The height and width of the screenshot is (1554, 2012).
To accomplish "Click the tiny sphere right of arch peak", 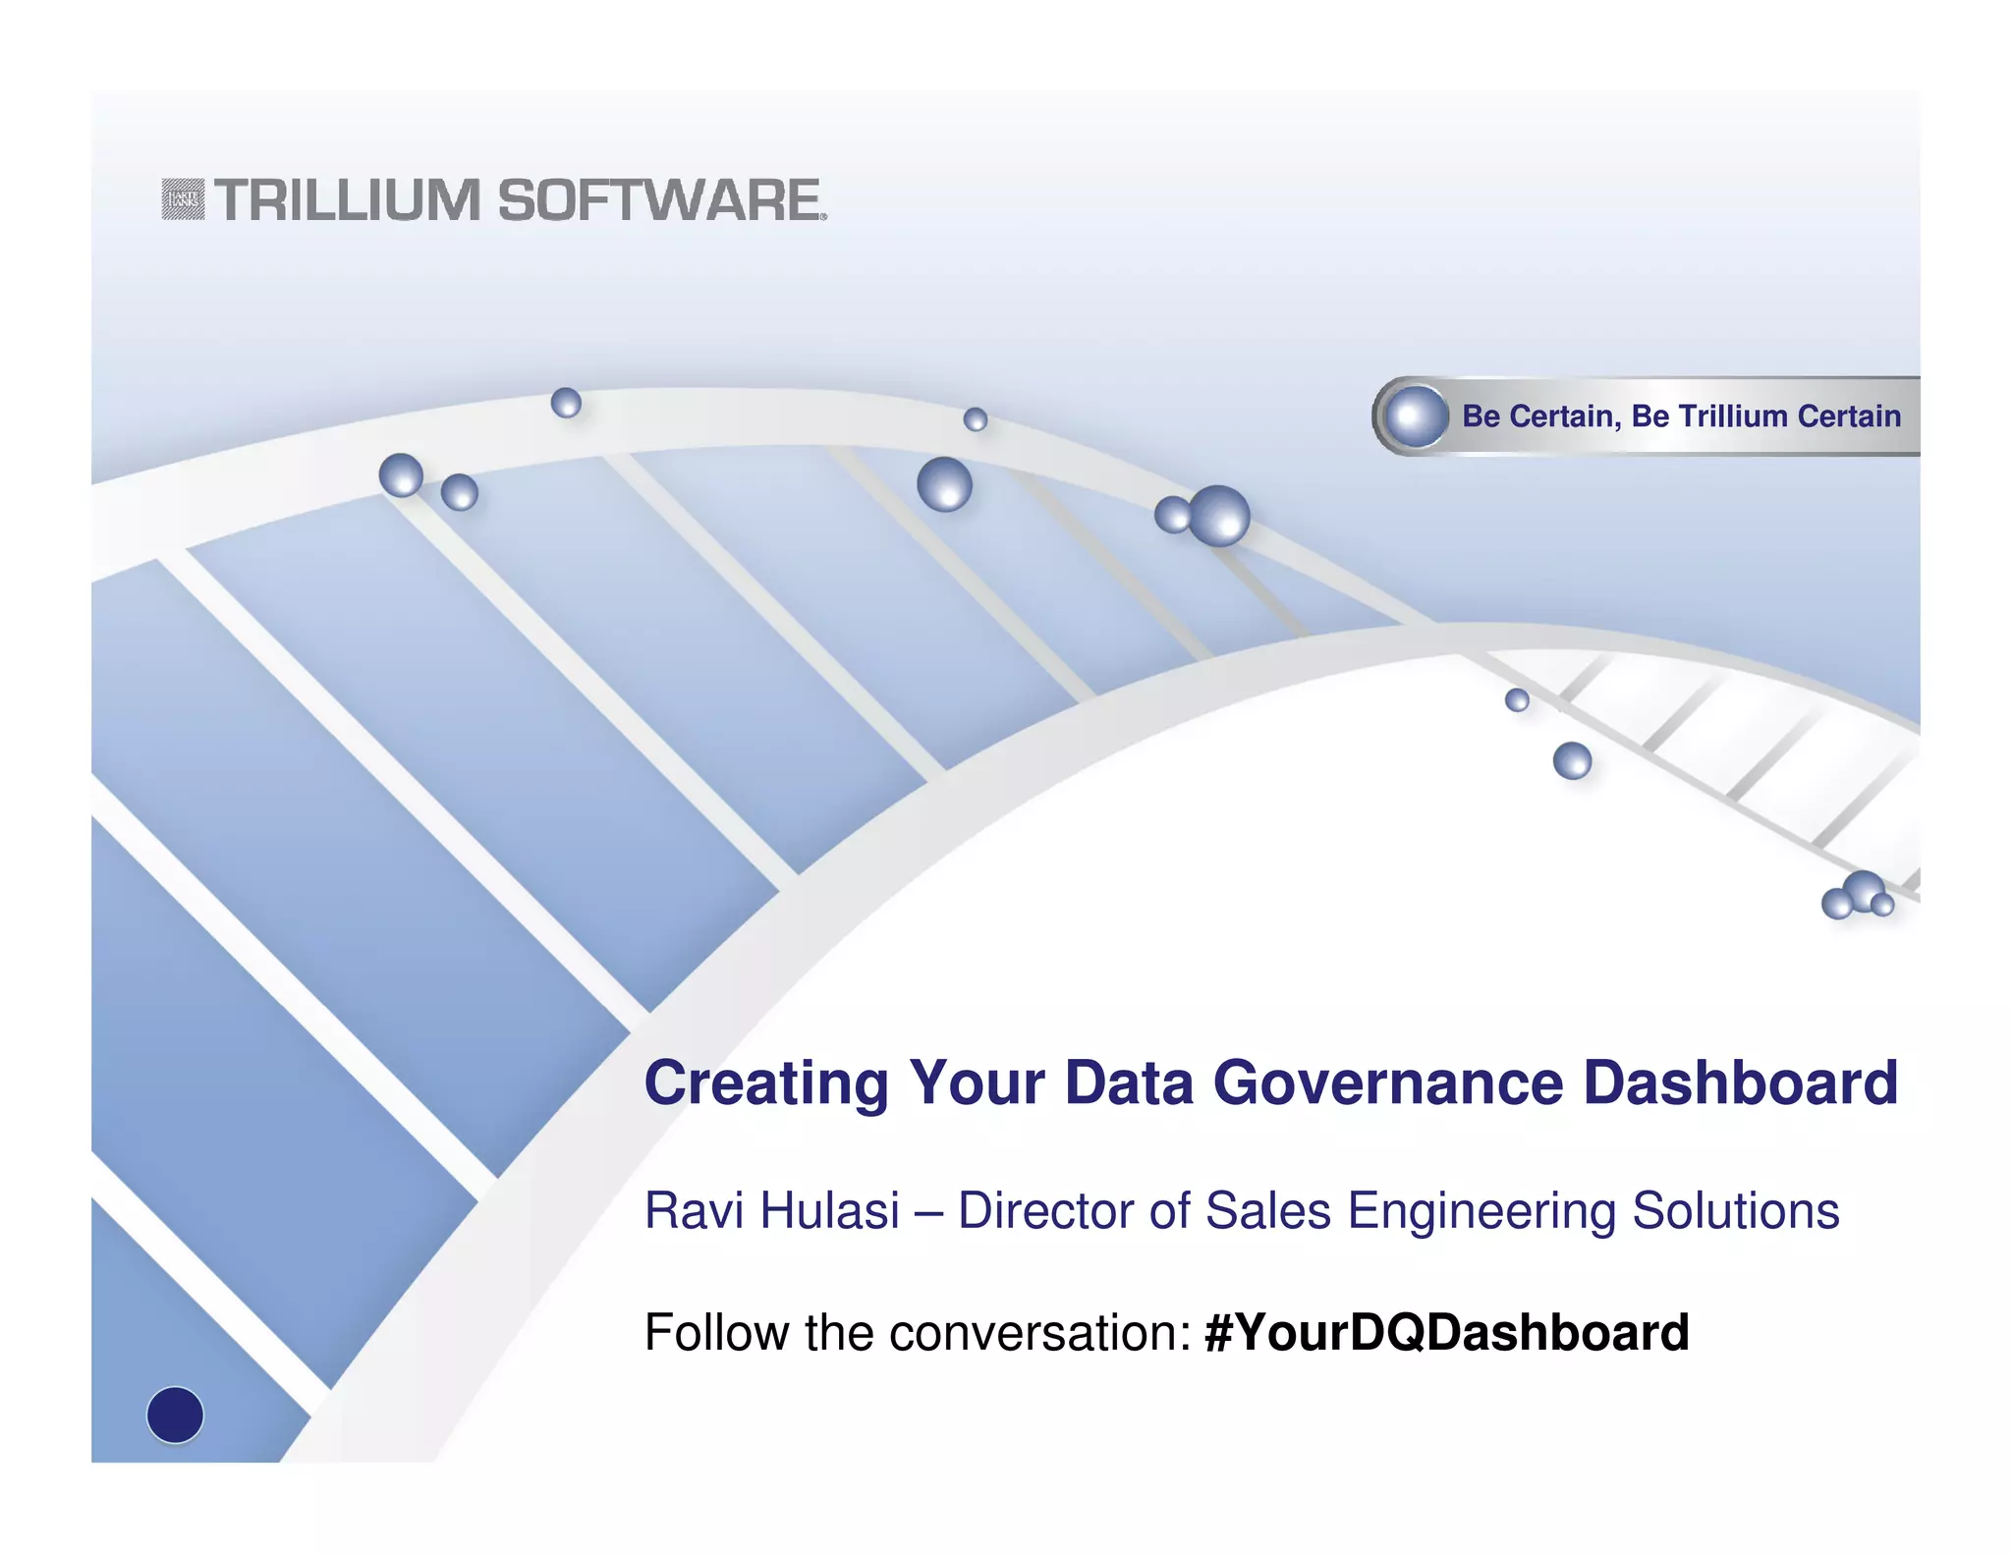I will click(x=976, y=419).
